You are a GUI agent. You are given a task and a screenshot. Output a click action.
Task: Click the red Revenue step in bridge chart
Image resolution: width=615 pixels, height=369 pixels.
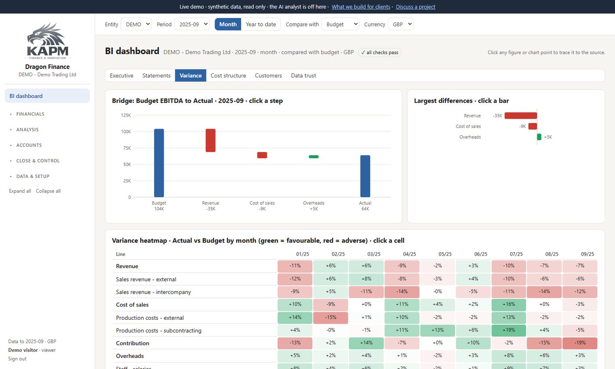click(210, 140)
